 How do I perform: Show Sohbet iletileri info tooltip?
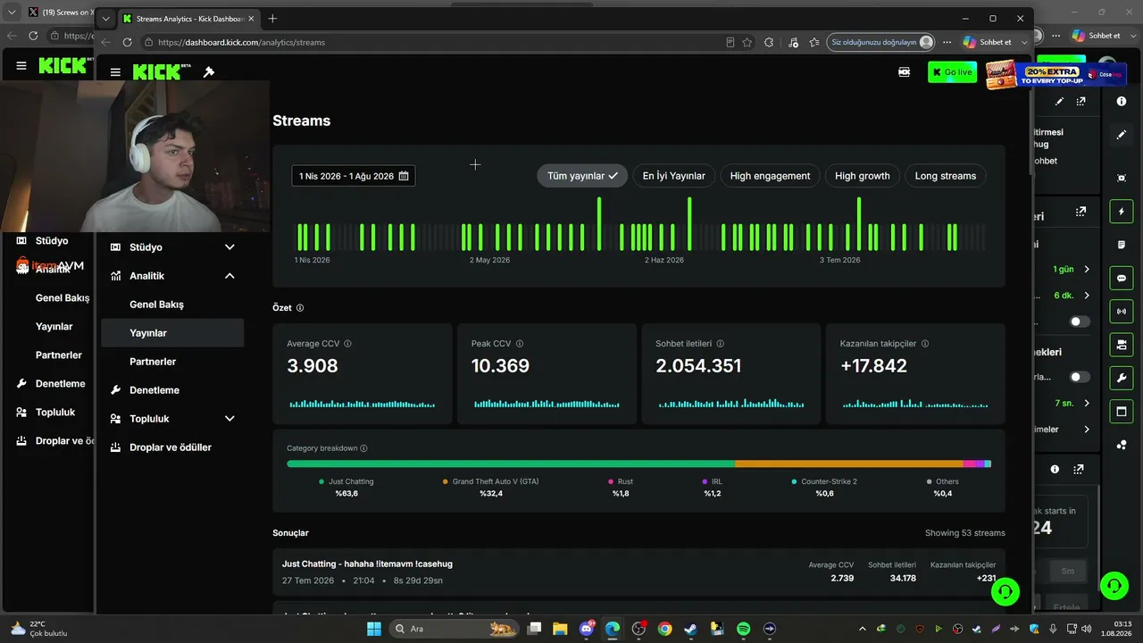pos(721,344)
